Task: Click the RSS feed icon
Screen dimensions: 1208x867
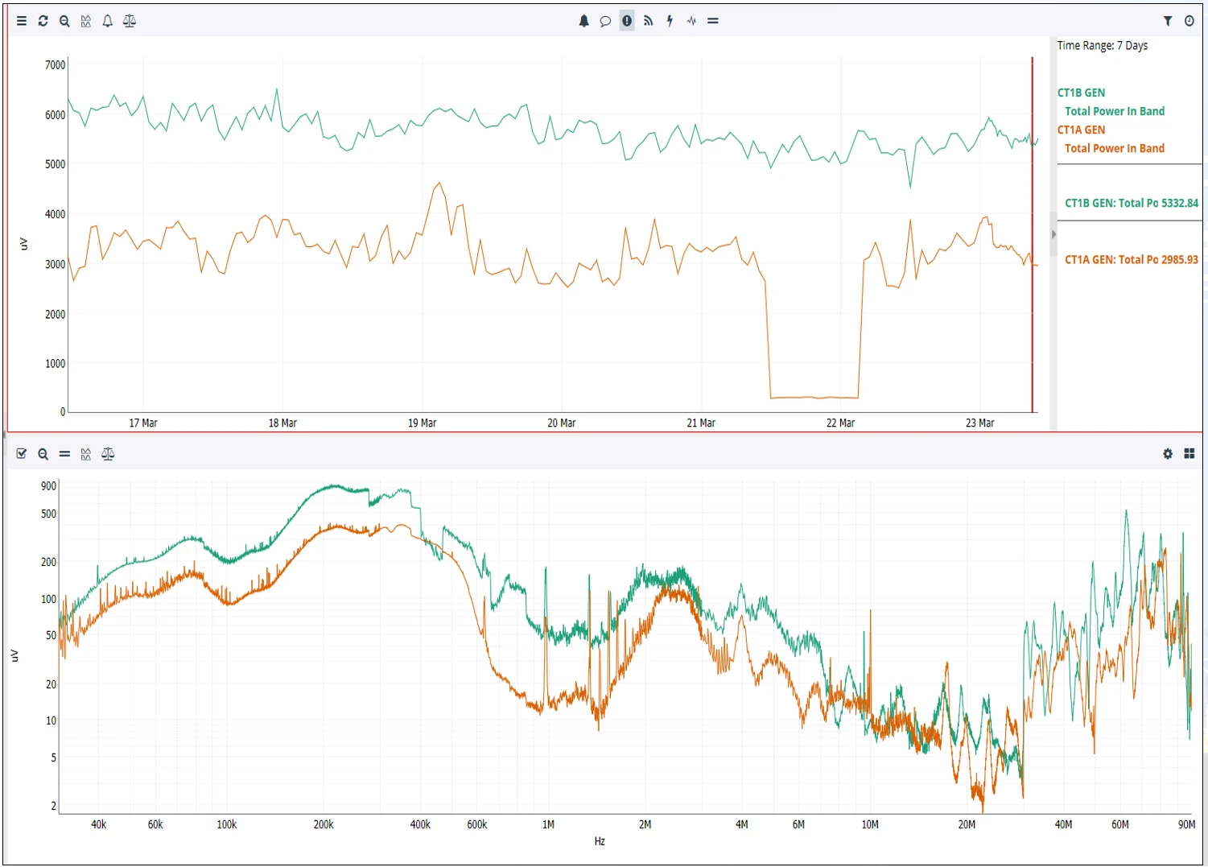Action: 648,21
